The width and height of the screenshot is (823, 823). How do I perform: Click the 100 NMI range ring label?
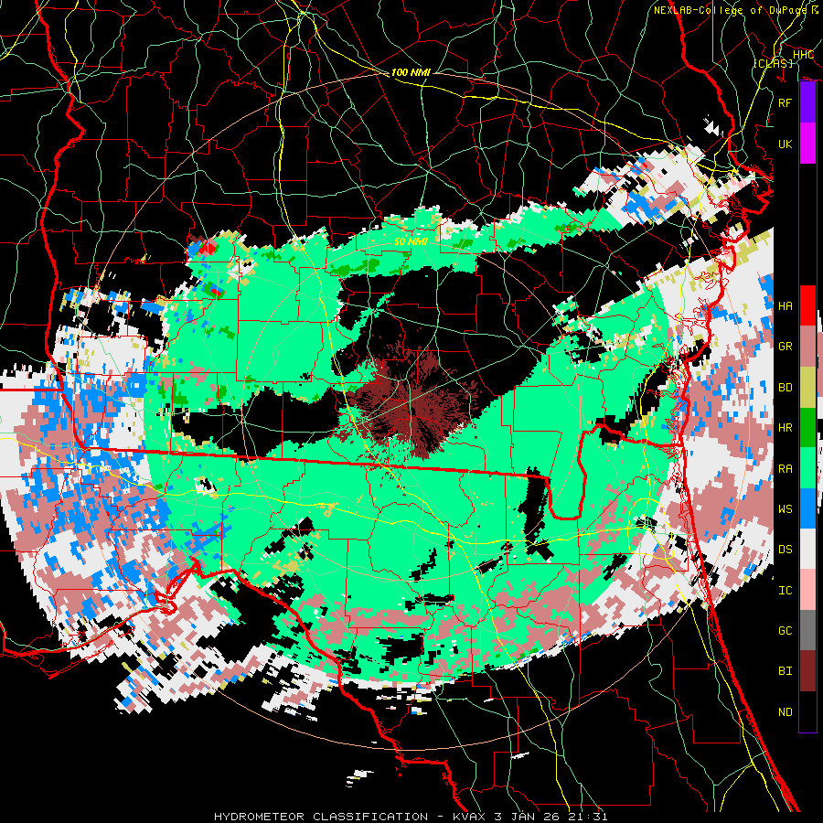(411, 72)
